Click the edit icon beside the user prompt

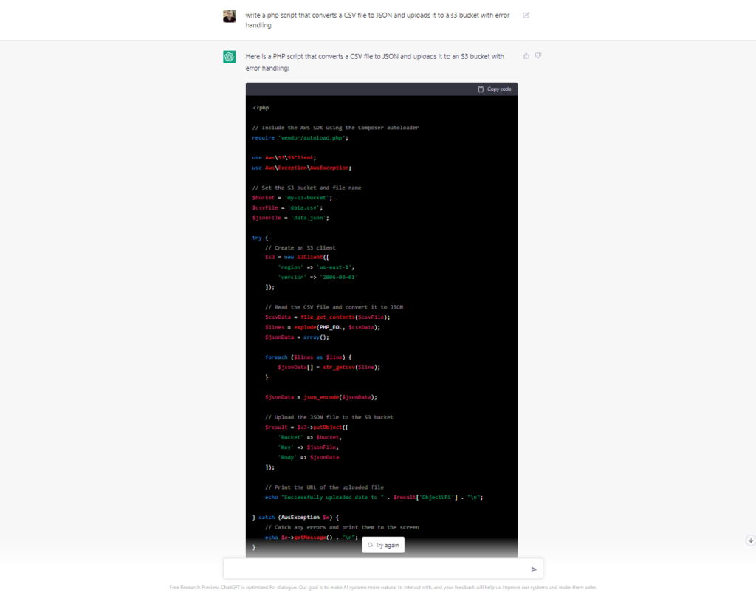coord(526,15)
